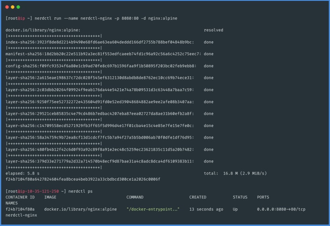330x226 pixels.
Task: Click the progress bar below docker.io/library/nginx:alpine
Action: pyautogui.click(x=54, y=36)
